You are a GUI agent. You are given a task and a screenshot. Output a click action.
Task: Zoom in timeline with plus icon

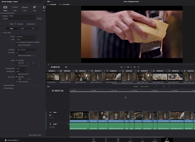[x=169, y=86]
